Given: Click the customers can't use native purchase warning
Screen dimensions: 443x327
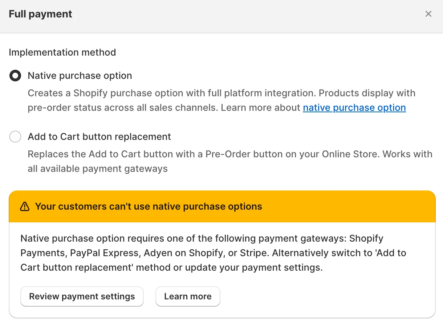Looking at the screenshot, I should click(148, 206).
